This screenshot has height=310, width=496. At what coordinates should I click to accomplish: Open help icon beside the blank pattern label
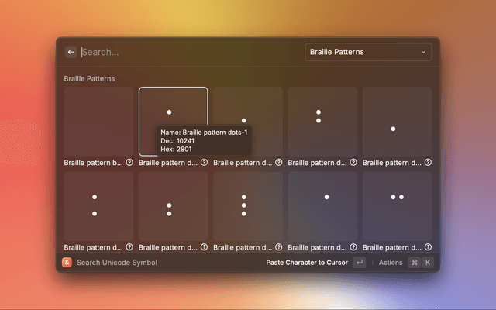pyautogui.click(x=129, y=163)
